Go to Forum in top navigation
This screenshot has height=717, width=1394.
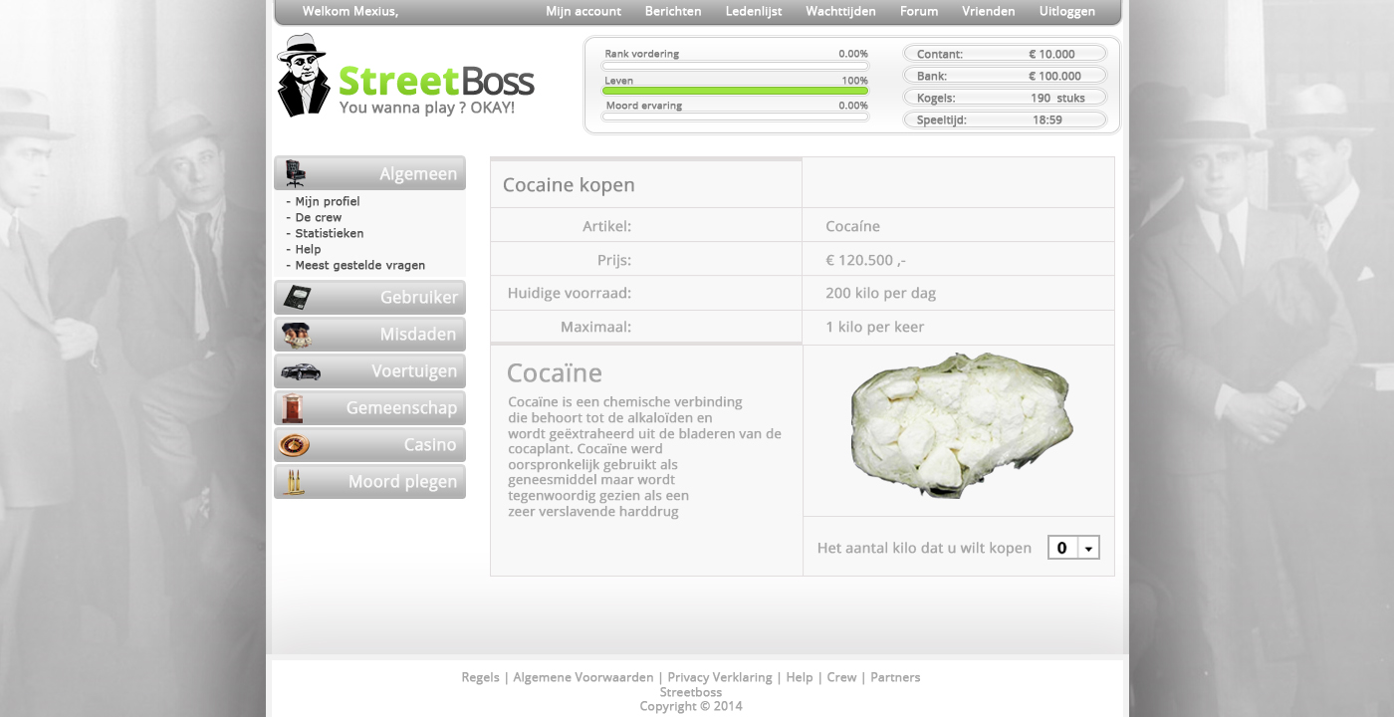(x=919, y=12)
